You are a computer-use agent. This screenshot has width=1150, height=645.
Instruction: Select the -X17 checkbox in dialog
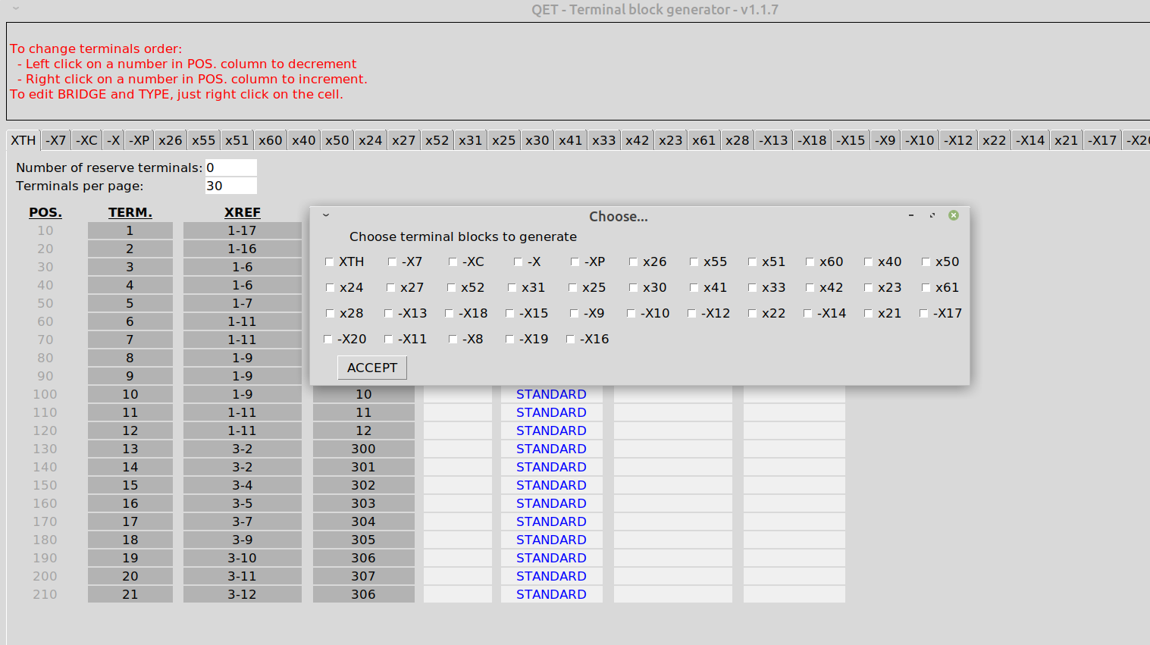[923, 314]
